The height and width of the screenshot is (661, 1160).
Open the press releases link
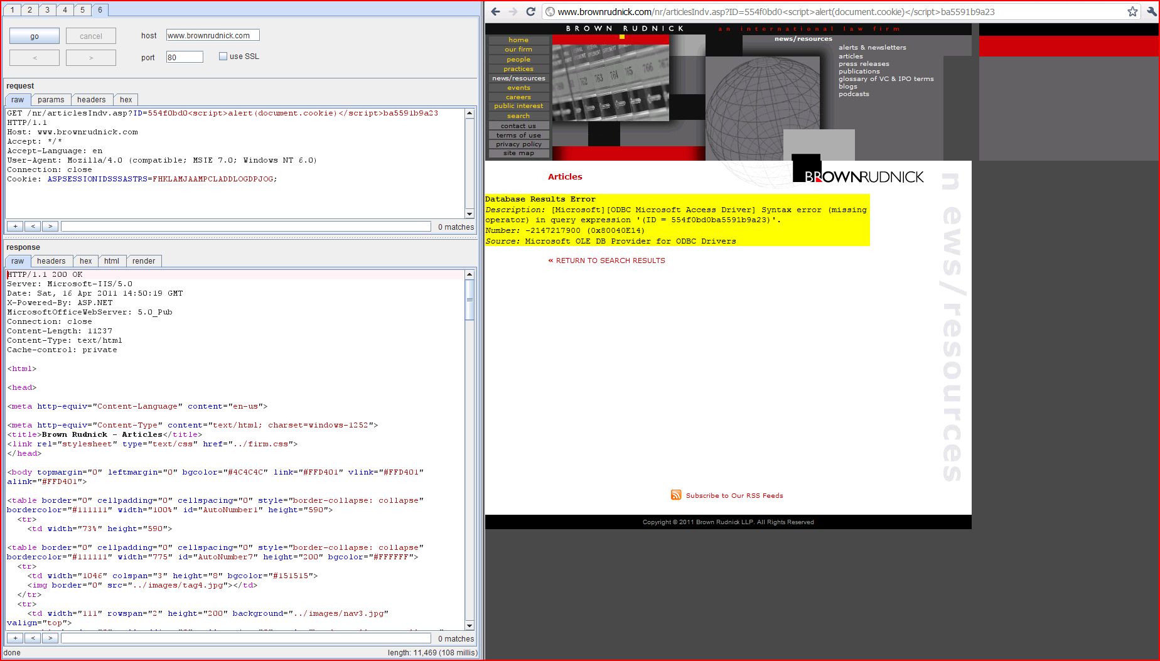tap(864, 63)
